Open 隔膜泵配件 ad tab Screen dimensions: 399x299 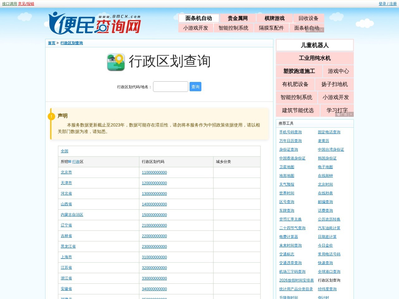point(272,28)
